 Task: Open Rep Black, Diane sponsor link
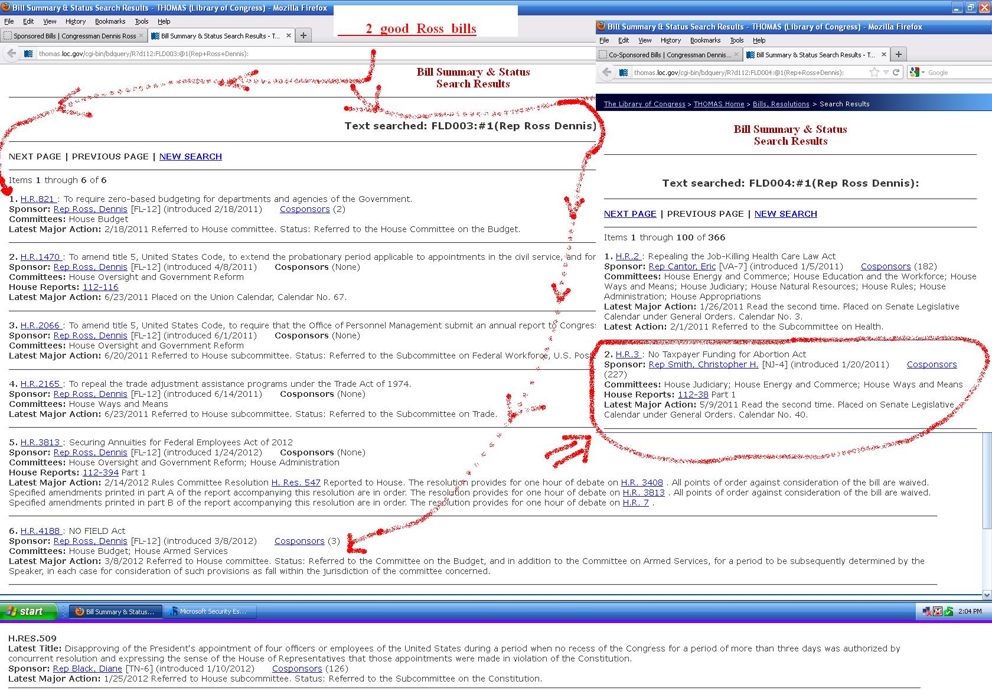[x=87, y=669]
